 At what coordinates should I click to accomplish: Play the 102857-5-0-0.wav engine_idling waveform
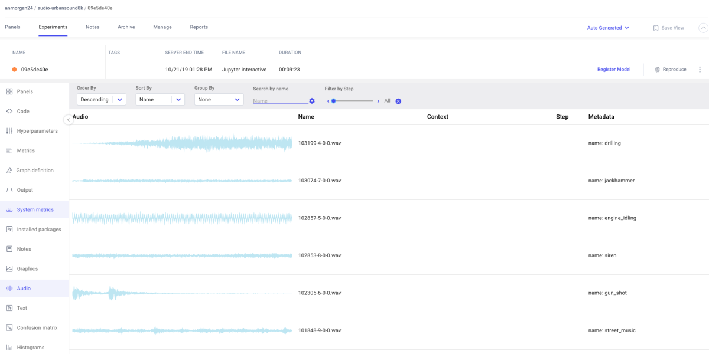(x=182, y=218)
